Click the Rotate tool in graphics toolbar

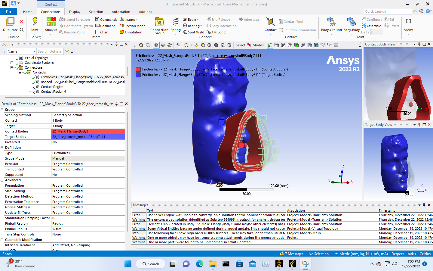click(186, 45)
